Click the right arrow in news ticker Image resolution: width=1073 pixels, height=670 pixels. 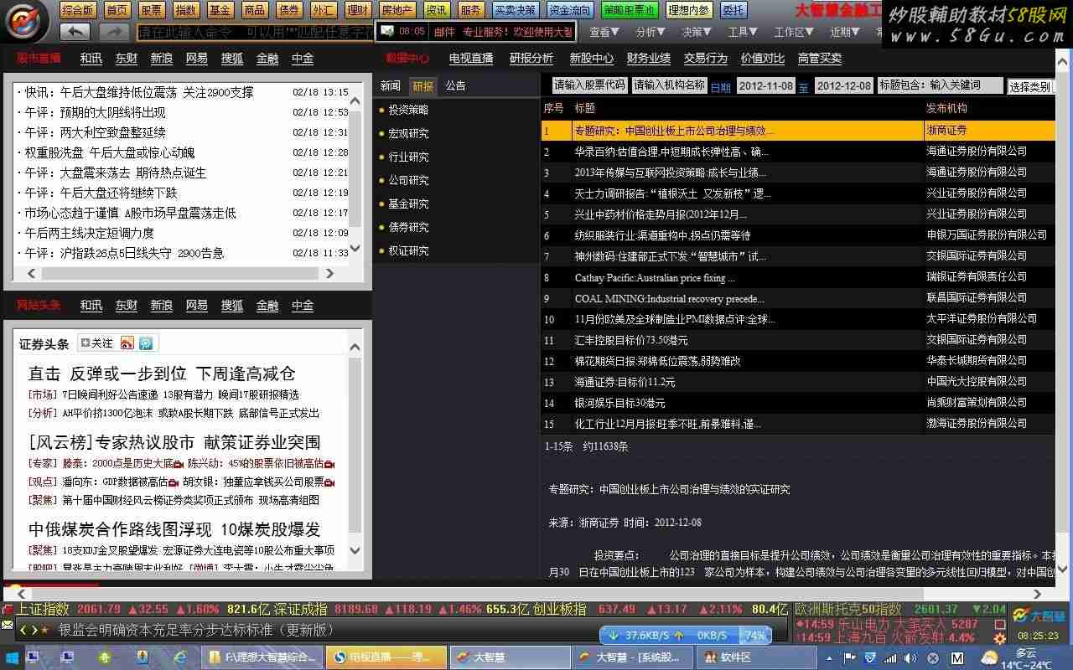coord(34,630)
